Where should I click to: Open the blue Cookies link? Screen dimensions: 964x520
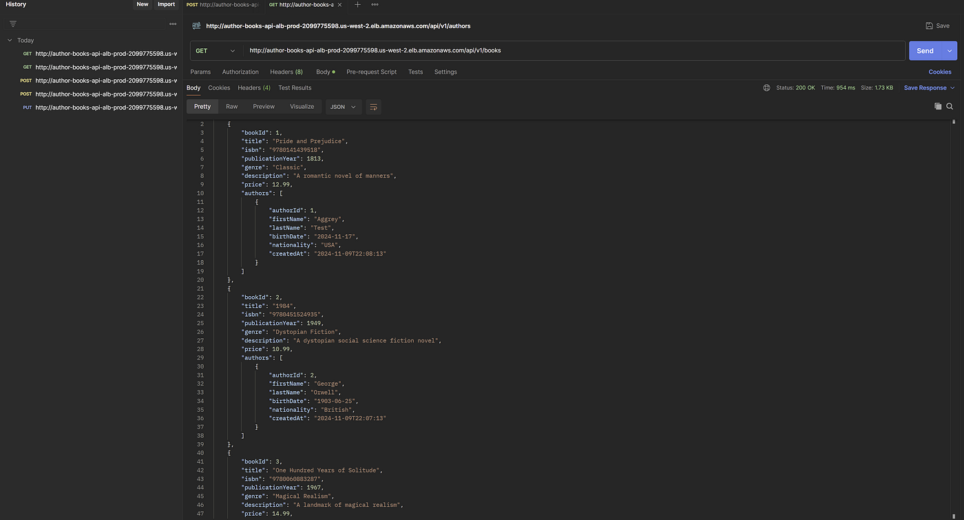tap(940, 72)
